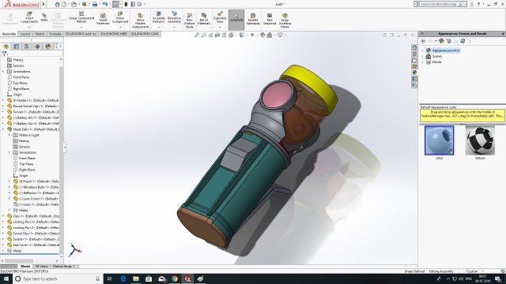Click Bill of Materials tool
The image size is (506, 284).
pos(204,19)
